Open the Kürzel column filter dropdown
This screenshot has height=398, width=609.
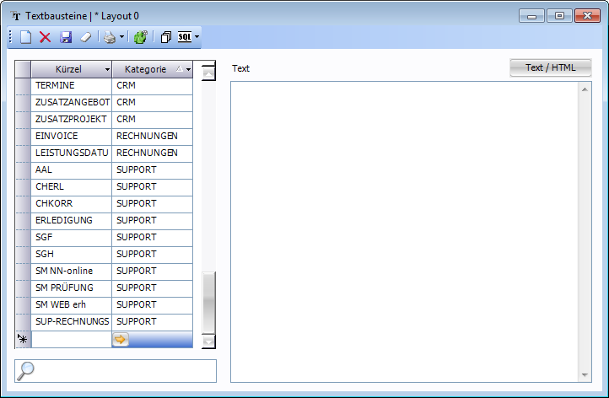[106, 69]
